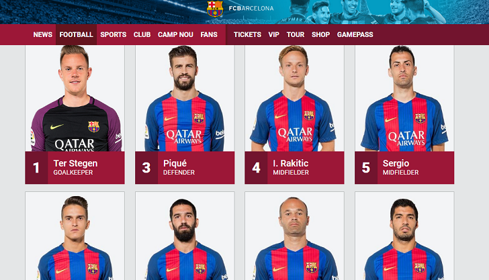Click the number 3 squad badge
This screenshot has height=280, width=489.
146,168
